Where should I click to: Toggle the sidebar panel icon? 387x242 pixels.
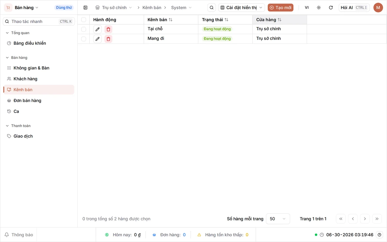85,7
